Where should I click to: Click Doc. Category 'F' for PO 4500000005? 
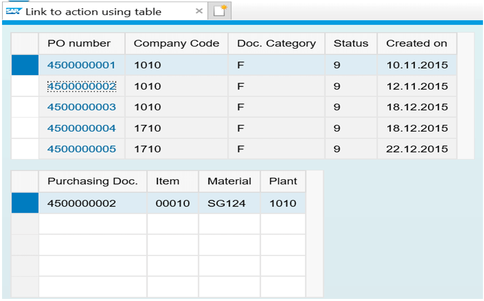[x=277, y=149]
